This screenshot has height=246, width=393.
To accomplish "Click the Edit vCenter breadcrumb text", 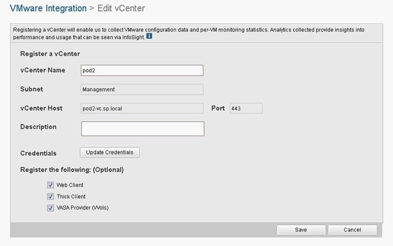I will click(121, 8).
